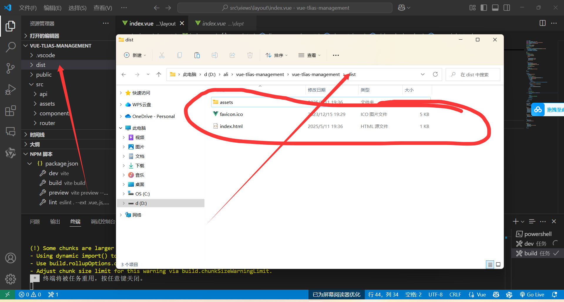Image resolution: width=564 pixels, height=302 pixels.
Task: Open the more options ellipsis in dist toolbar
Action: pyautogui.click(x=336, y=55)
